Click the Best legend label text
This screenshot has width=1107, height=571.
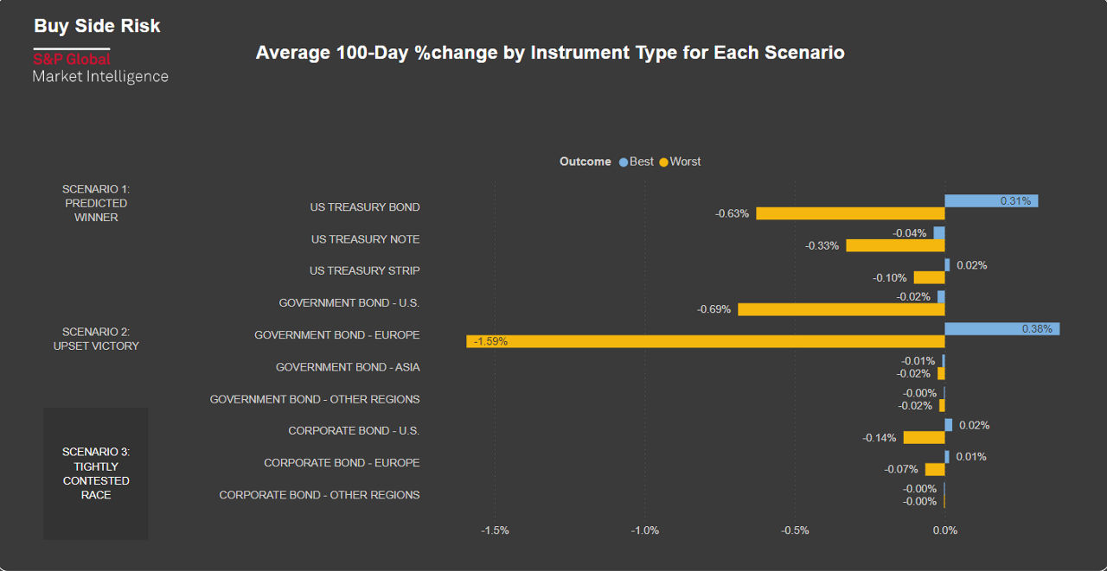click(x=642, y=162)
